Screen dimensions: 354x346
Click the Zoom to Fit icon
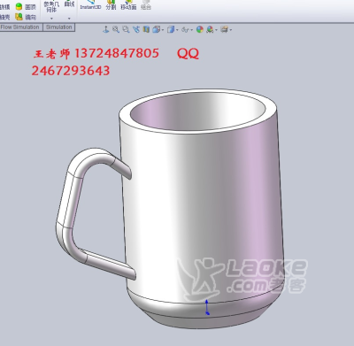[x=116, y=29]
